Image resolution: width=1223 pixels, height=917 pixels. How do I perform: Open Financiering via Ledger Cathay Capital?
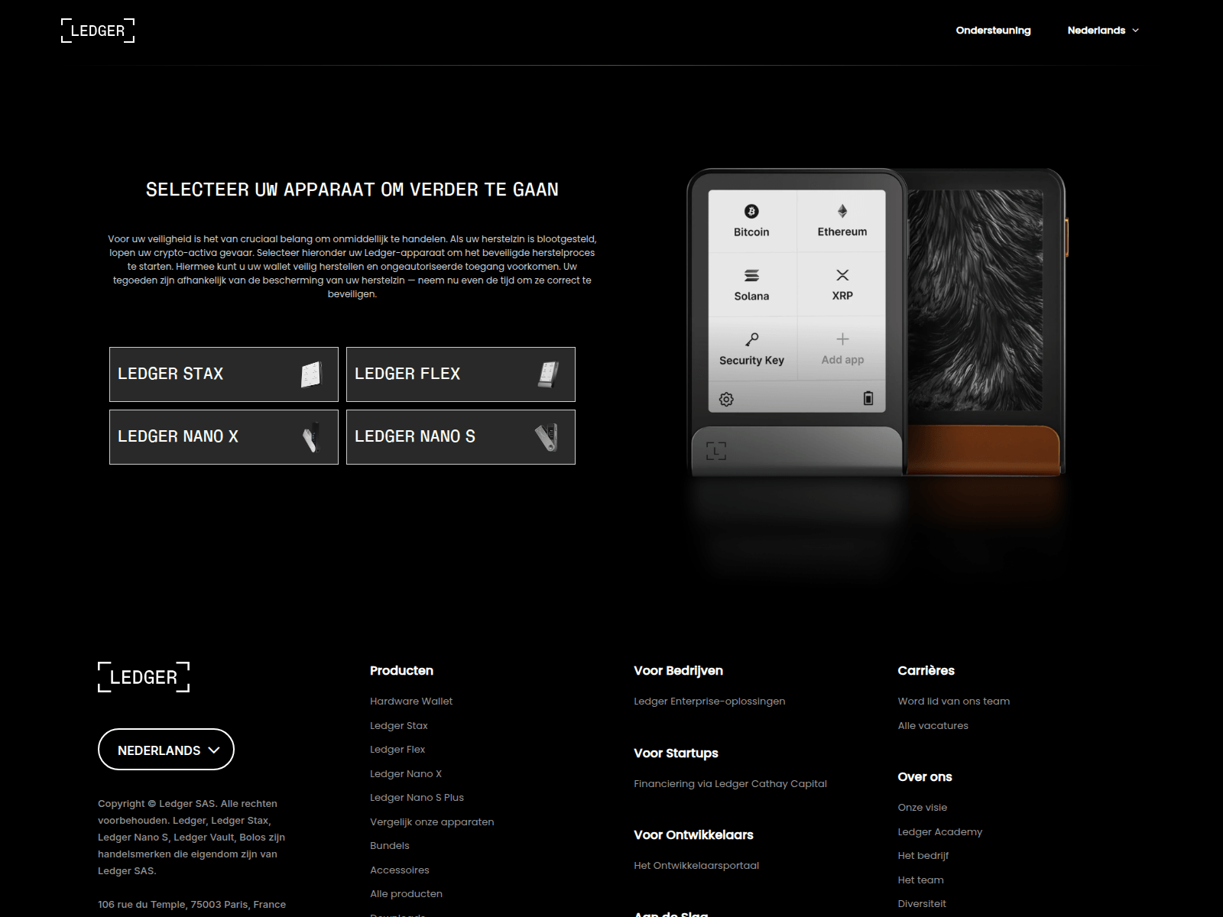730,784
